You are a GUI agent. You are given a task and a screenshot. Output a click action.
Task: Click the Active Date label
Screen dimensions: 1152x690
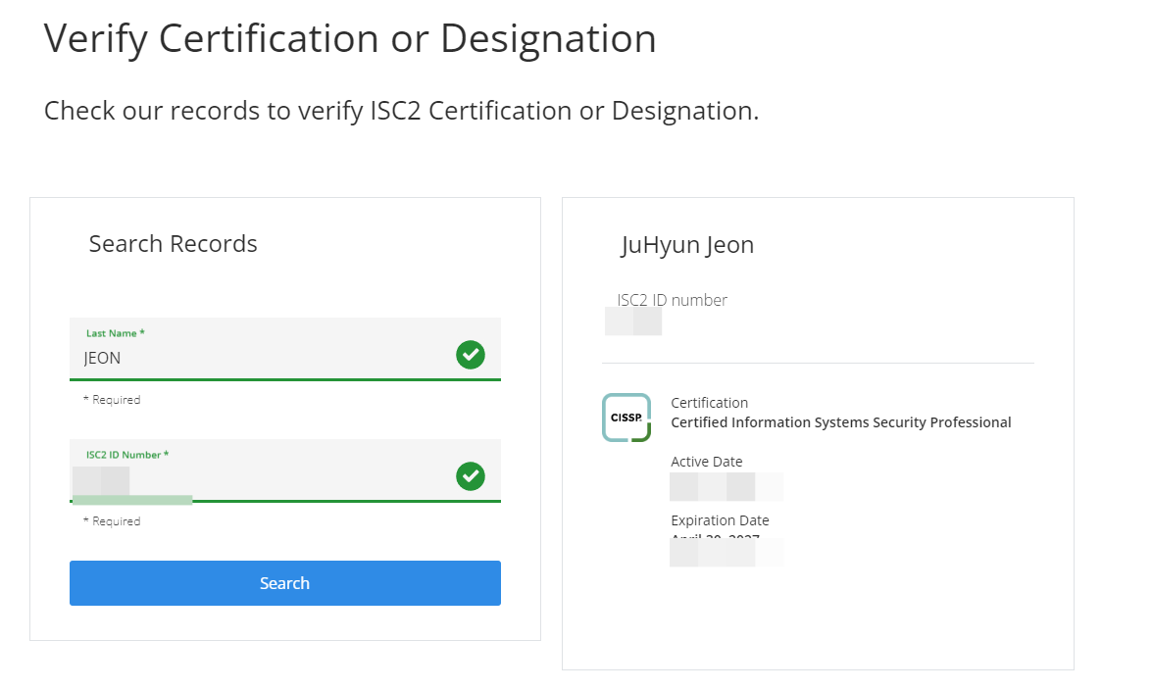coord(707,462)
